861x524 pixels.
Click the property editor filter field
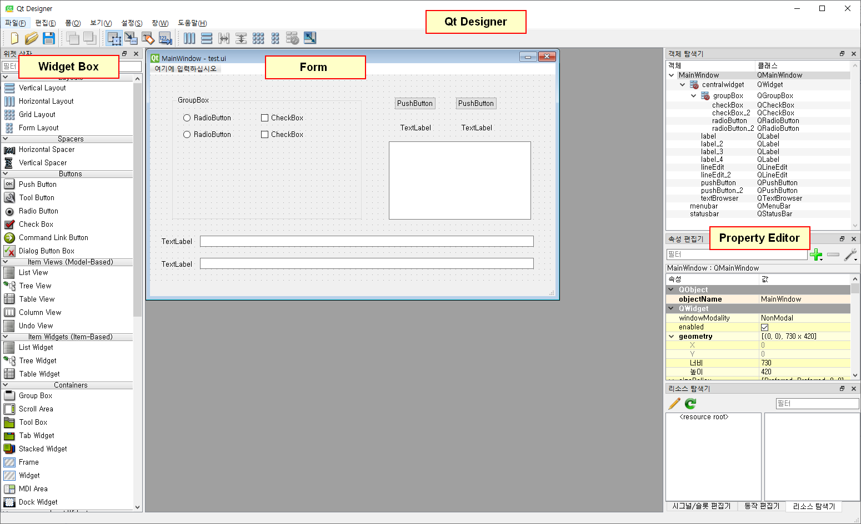click(737, 255)
